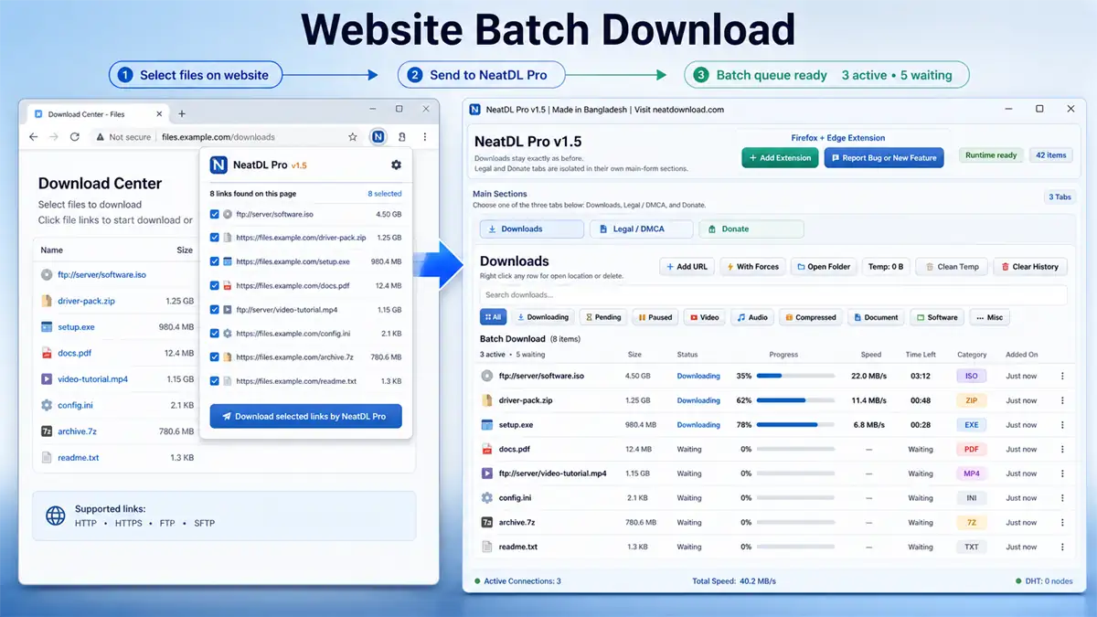Click browser address bar files.example.com/downloads
Viewport: 1097px width, 617px height.
218,137
